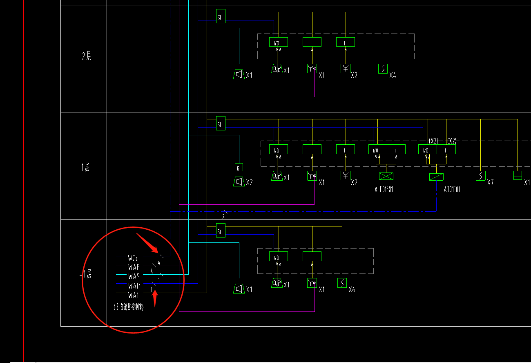The width and height of the screenshot is (531, 363).
Task: Click the (引自消防控制室) note text
Action: tap(129, 307)
